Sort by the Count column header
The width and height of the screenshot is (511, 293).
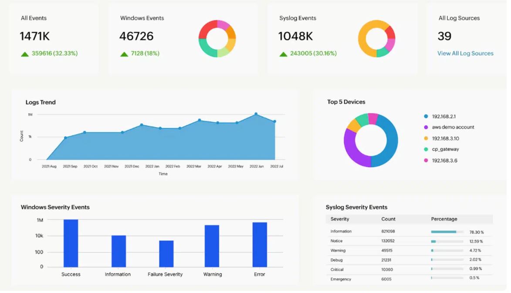(x=388, y=219)
